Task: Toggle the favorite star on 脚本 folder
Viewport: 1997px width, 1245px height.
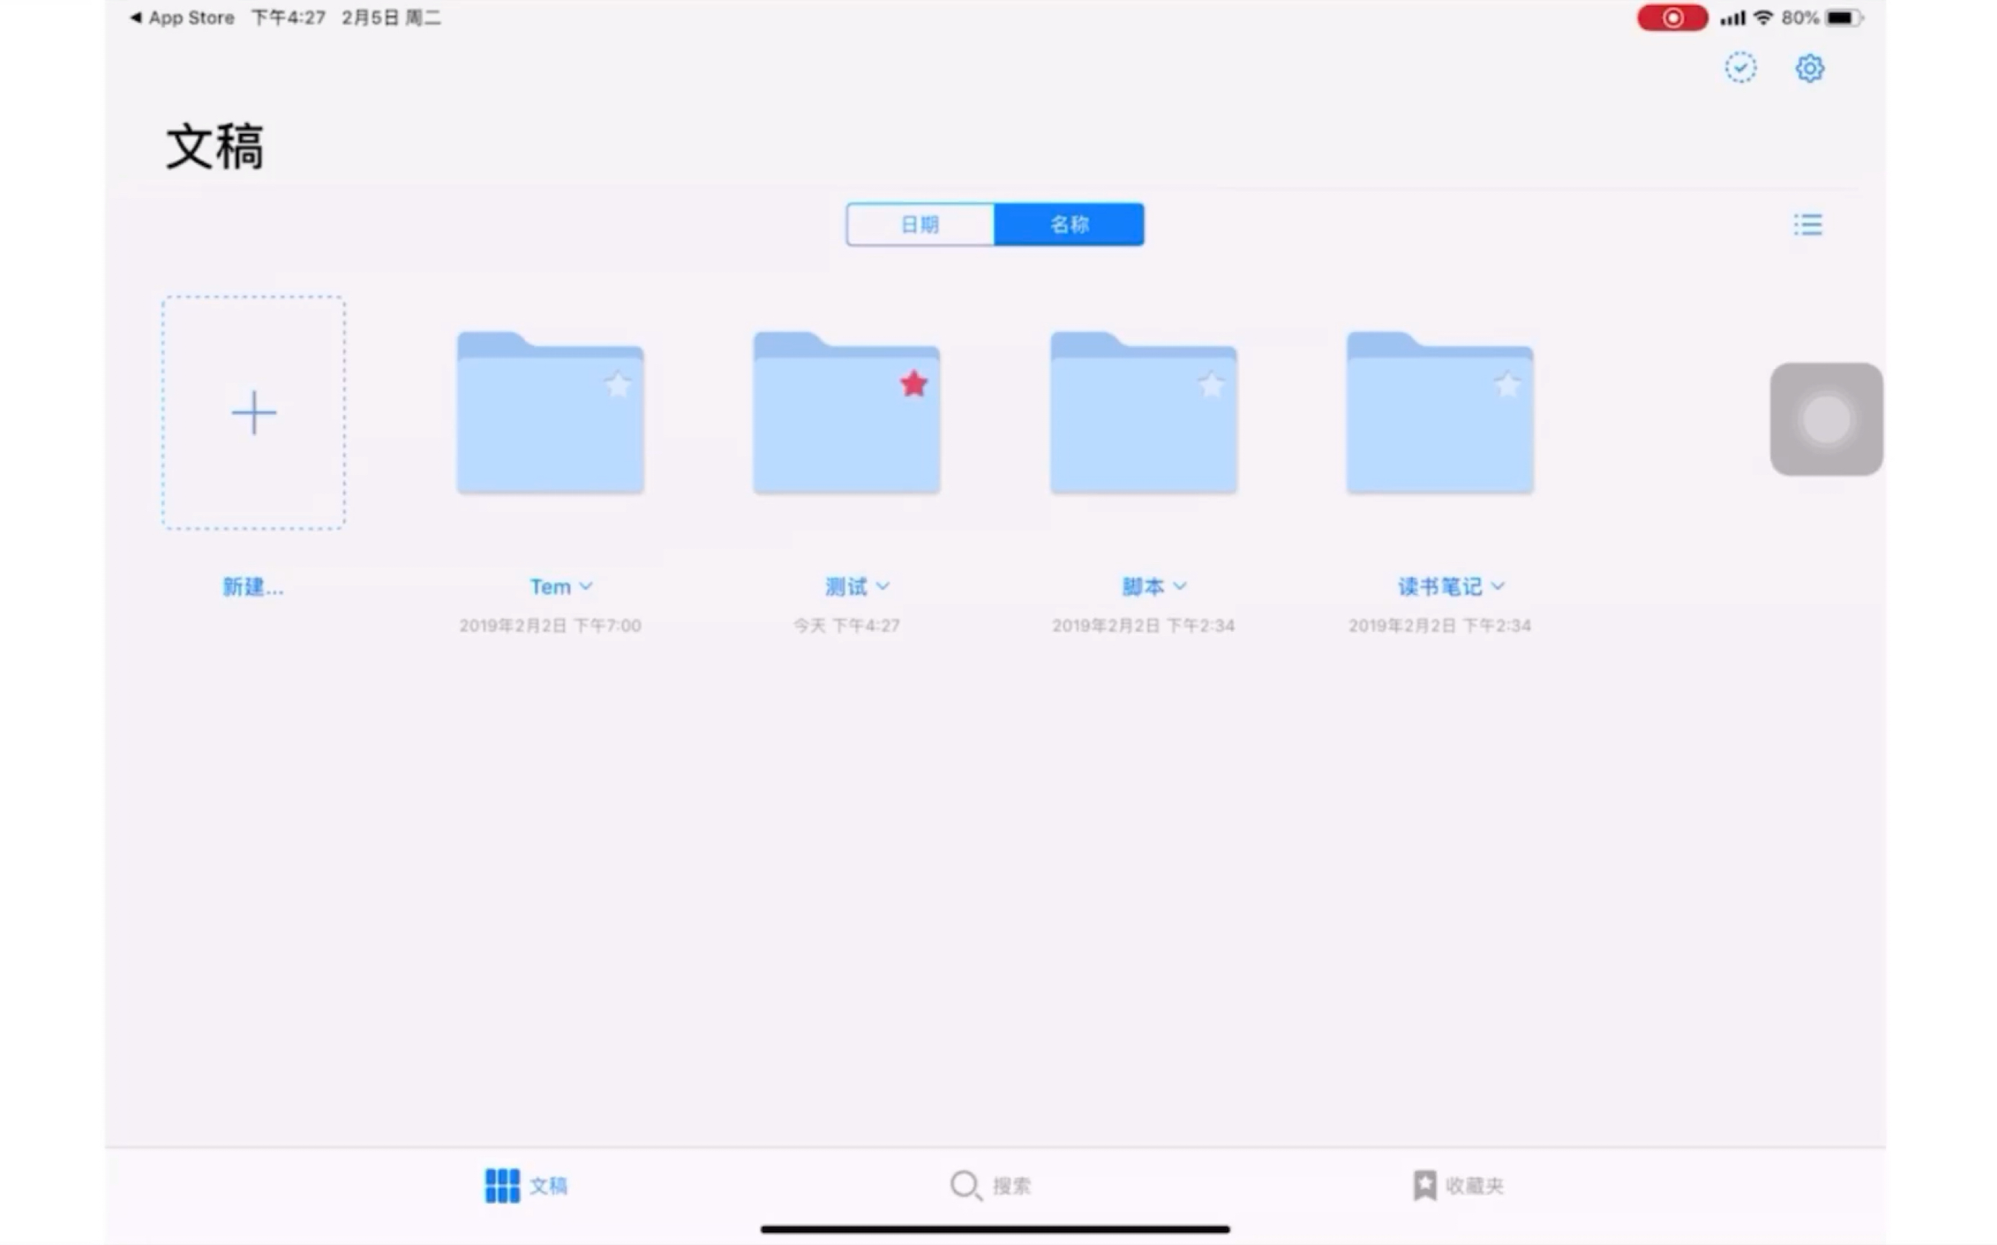Action: (1211, 385)
